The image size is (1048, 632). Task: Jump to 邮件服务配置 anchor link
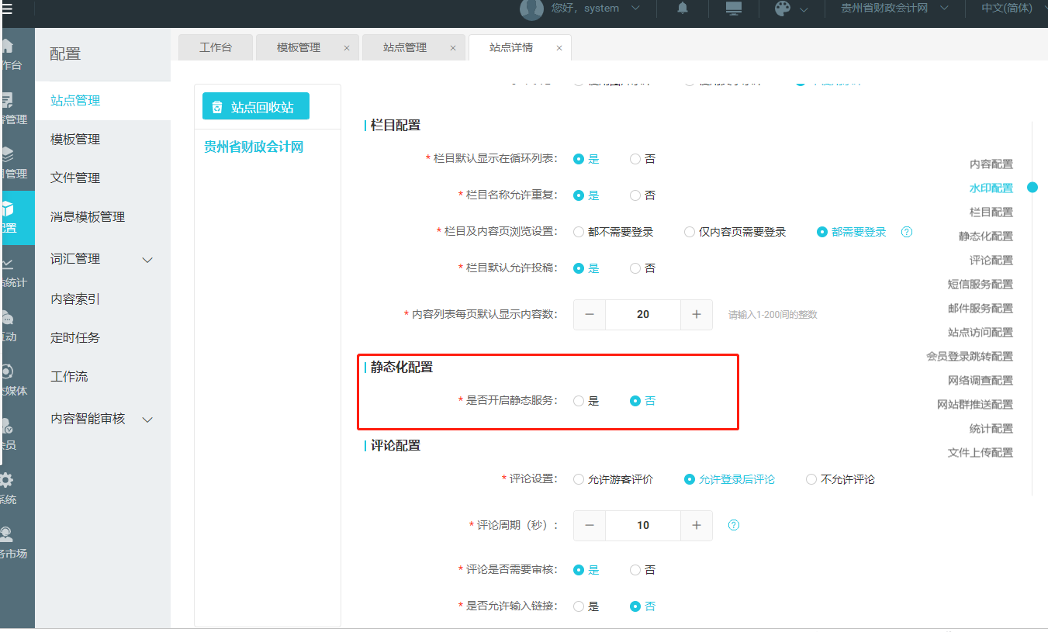point(980,308)
